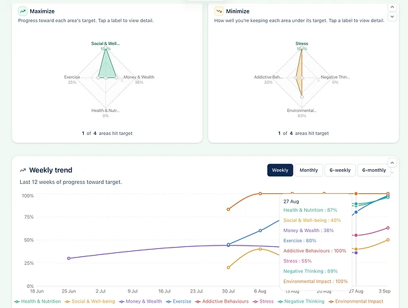Image resolution: width=408 pixels, height=308 pixels.
Task: Switch to the 6-monthly trend view
Action: [374, 170]
